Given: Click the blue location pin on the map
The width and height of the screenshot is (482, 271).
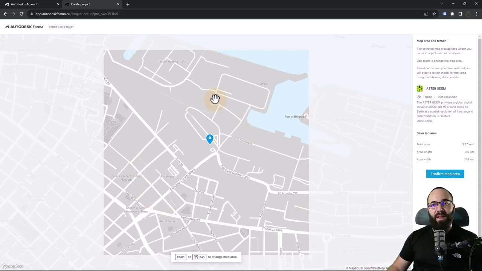Looking at the screenshot, I should [210, 139].
